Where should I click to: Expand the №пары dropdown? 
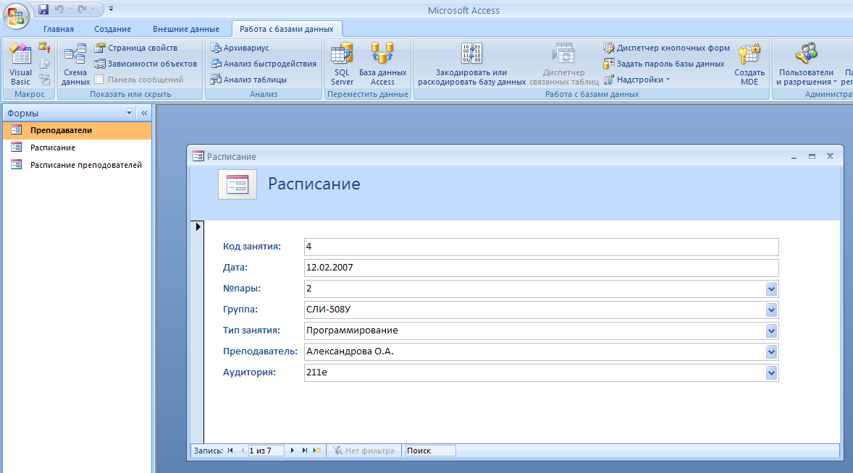point(771,289)
